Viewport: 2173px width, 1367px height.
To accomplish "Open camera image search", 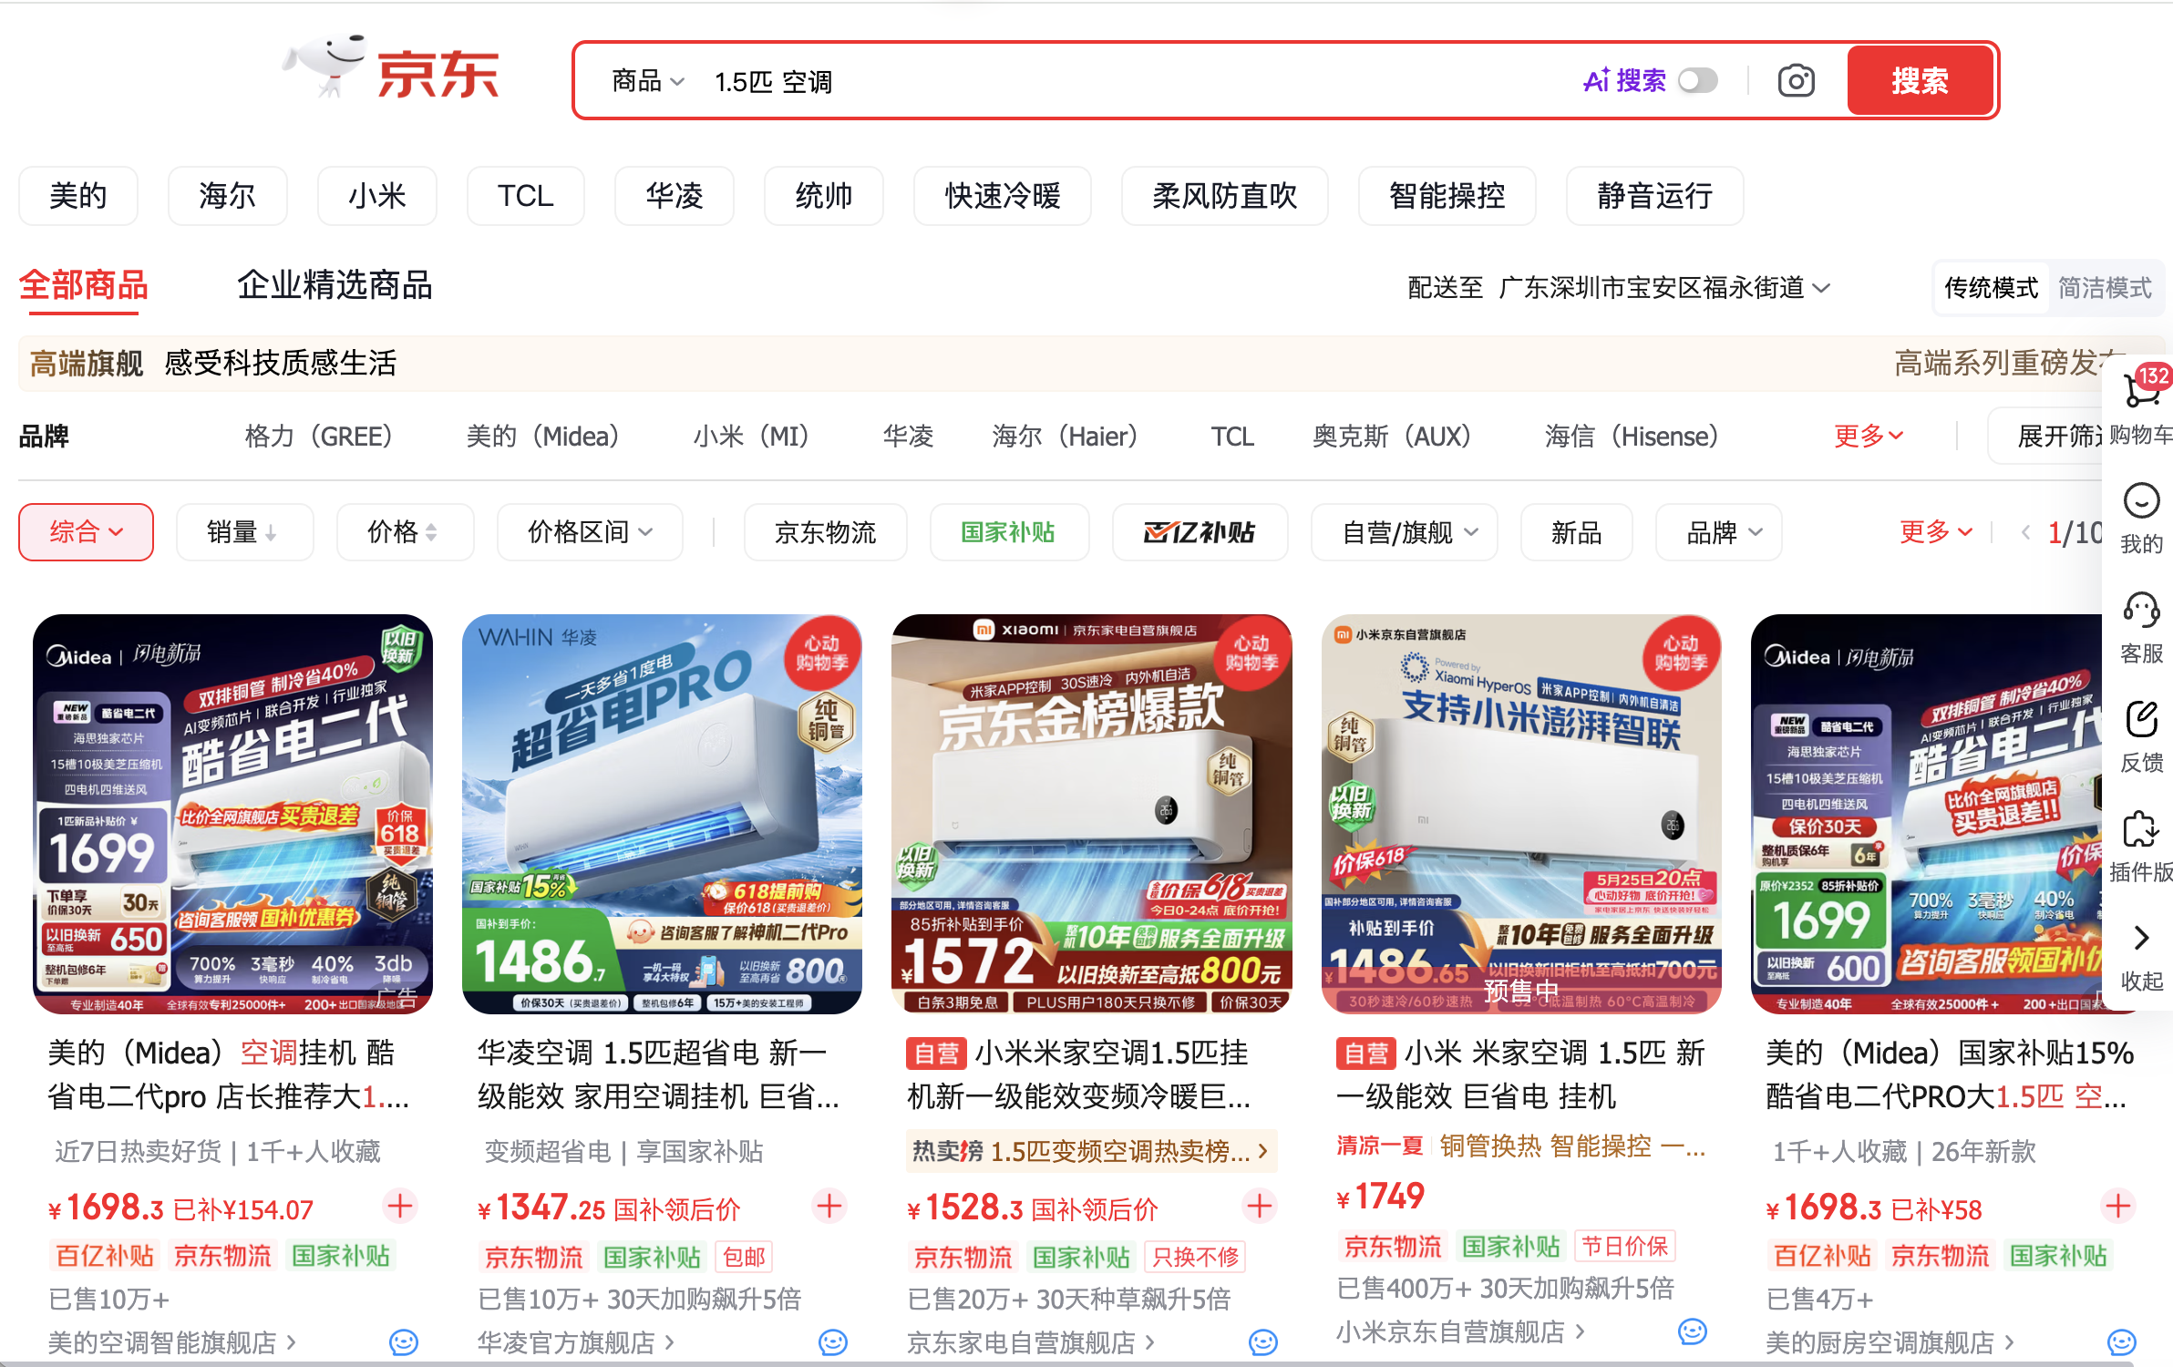I will tap(1796, 81).
